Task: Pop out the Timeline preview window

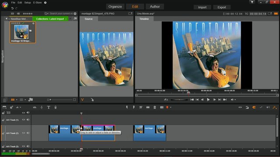Action: [x=269, y=14]
